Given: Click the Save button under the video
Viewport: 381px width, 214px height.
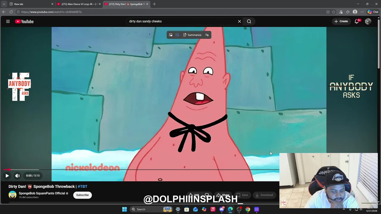Looking at the screenshot, I should (242, 195).
